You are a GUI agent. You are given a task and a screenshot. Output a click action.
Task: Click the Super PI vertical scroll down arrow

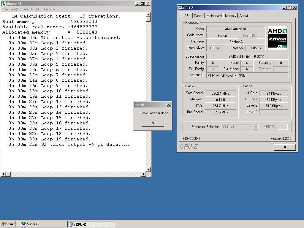pyautogui.click(x=148, y=170)
